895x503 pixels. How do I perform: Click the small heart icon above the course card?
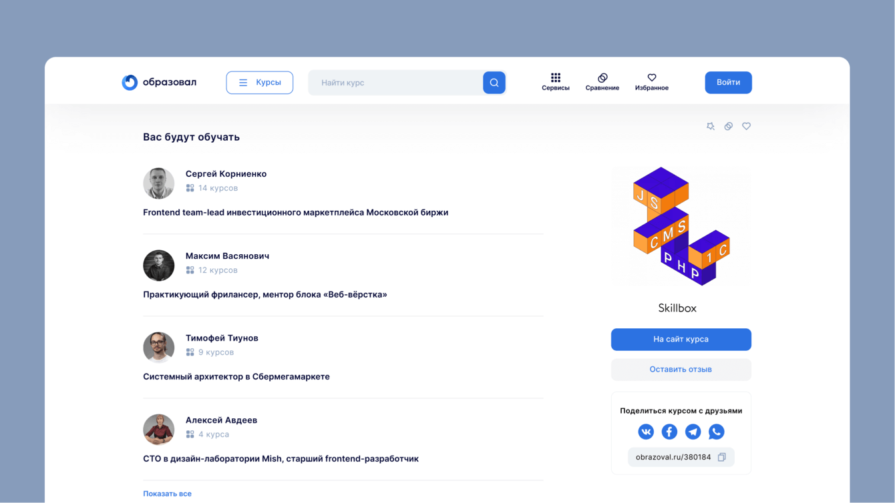pos(747,126)
